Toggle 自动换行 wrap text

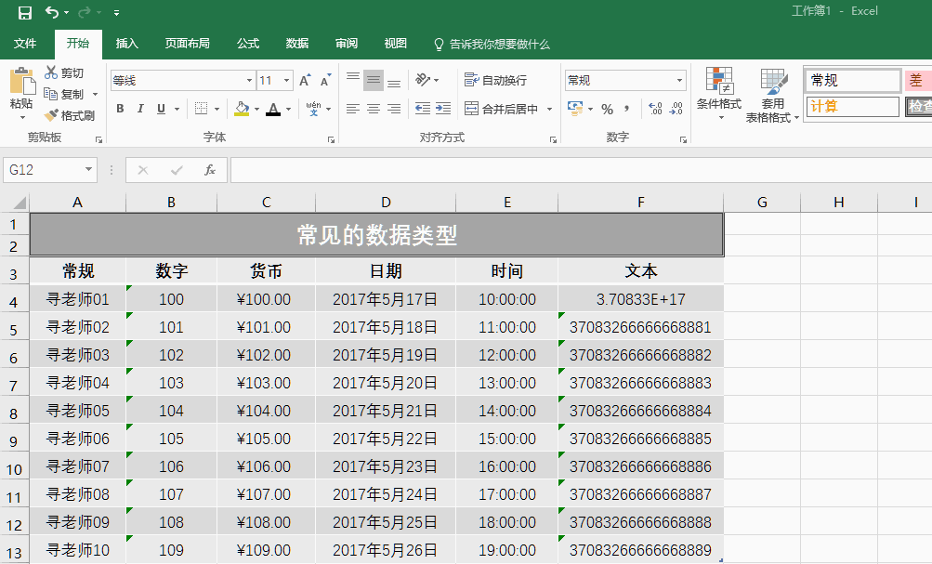495,80
